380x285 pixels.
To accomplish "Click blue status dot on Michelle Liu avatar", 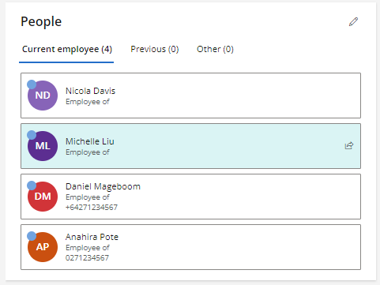I will 32,135.
